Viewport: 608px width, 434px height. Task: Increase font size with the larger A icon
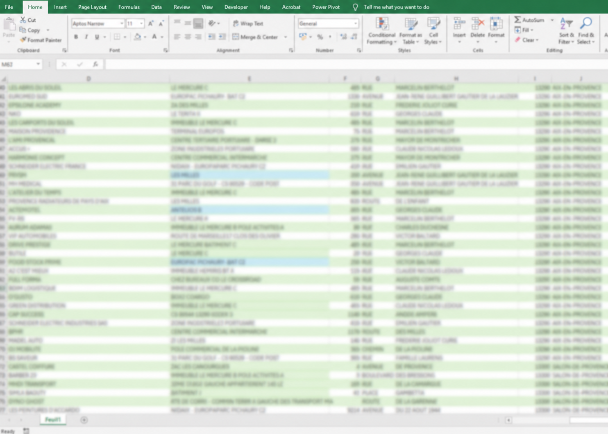coord(151,24)
